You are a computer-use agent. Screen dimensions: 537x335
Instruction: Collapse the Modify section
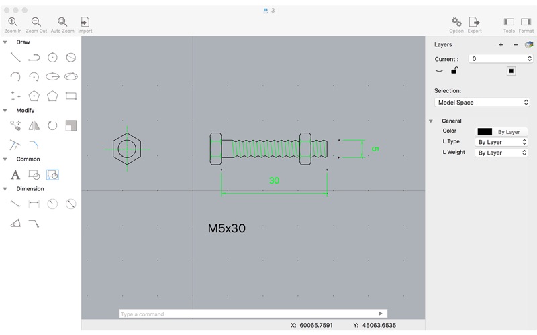(5, 111)
